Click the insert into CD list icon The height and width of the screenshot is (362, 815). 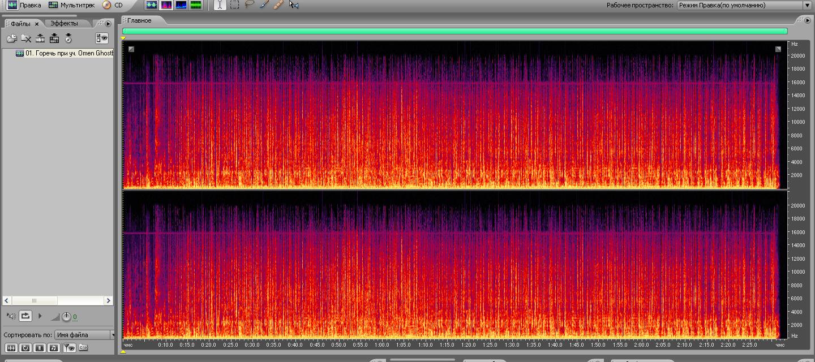click(68, 38)
